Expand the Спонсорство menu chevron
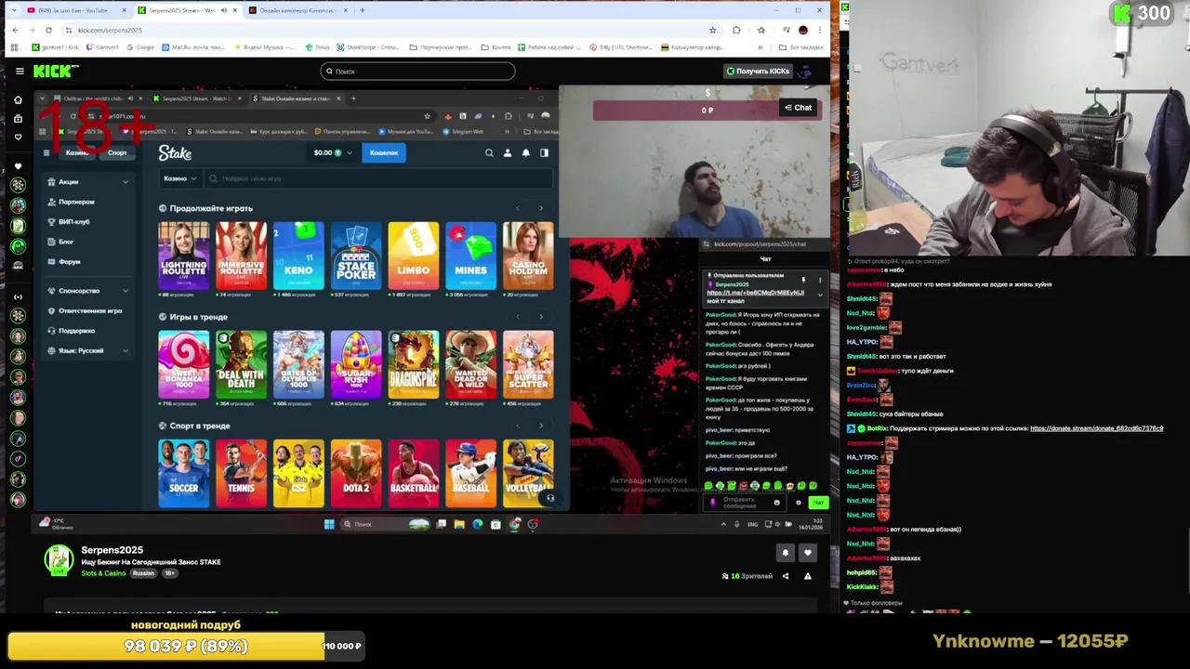The height and width of the screenshot is (669, 1190). pos(126,291)
